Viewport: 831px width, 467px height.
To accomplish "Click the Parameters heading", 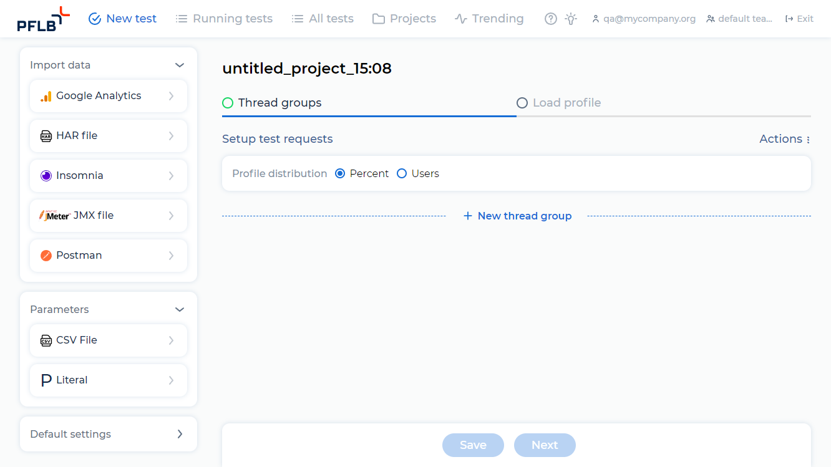I will click(59, 309).
